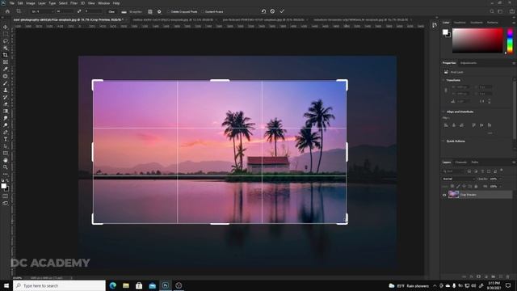The height and width of the screenshot is (291, 517).
Task: Toggle Quick Mask mode in toolbox
Action: pos(6,196)
